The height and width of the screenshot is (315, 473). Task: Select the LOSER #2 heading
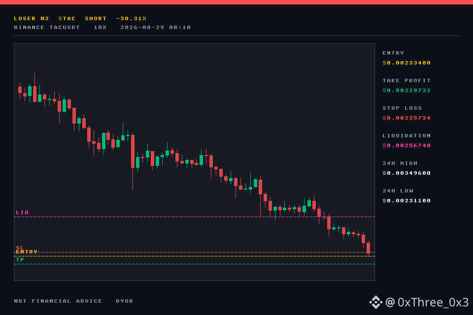[32, 19]
